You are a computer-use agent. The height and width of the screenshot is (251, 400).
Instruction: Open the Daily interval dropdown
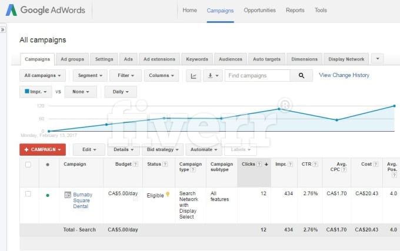[x=121, y=92]
